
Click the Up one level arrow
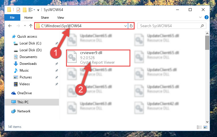point(31,26)
